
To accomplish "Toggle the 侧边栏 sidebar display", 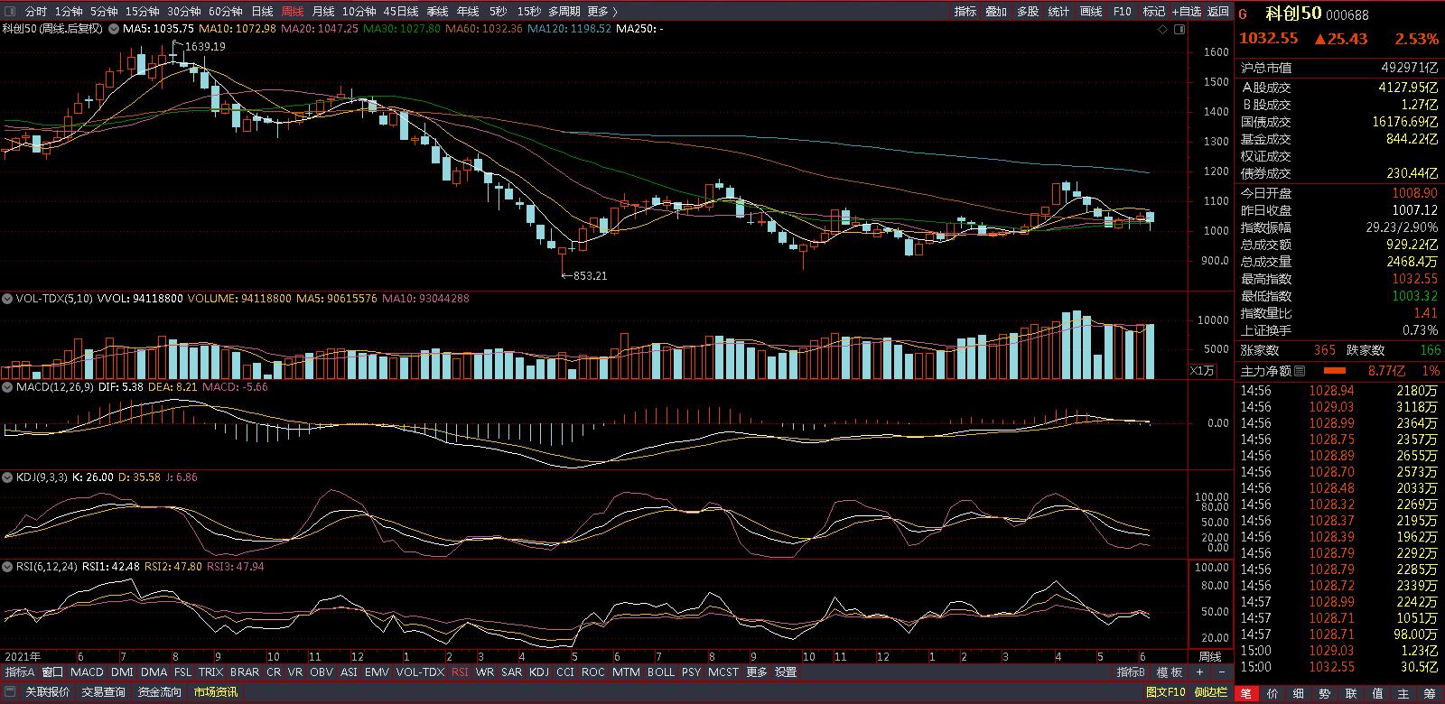I will (x=1210, y=692).
